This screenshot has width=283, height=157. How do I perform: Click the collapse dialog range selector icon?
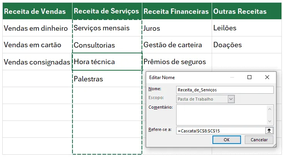click(x=269, y=131)
